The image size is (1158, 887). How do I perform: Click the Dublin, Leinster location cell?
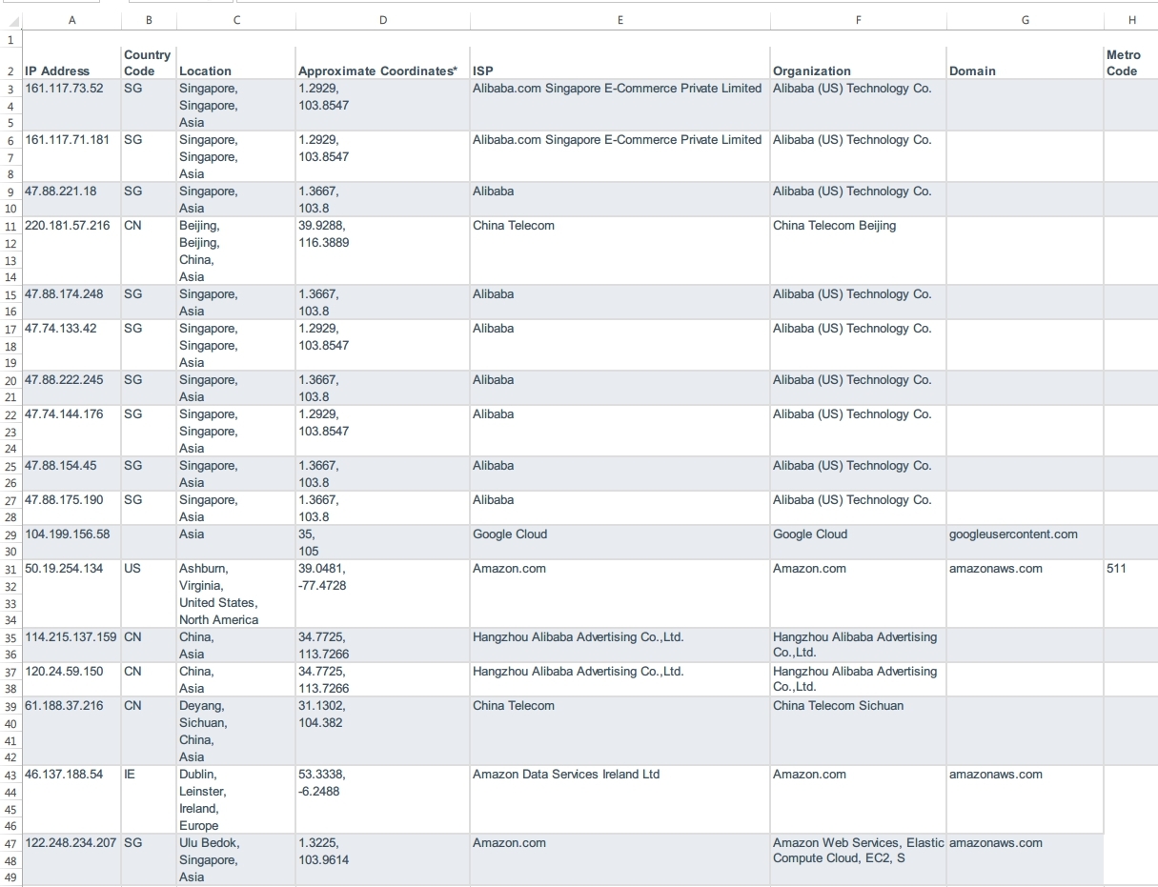236,799
